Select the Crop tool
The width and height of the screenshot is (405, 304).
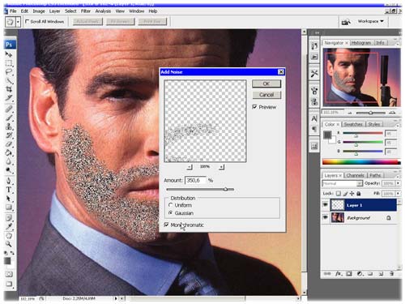pos(9,89)
